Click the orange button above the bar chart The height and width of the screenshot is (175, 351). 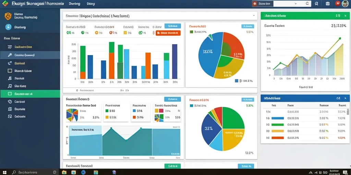[168, 33]
